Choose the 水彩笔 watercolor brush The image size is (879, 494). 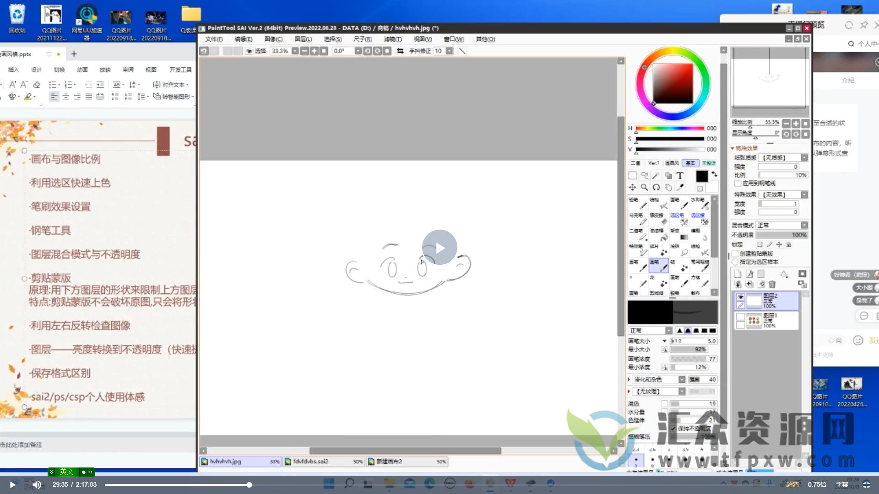coord(700,204)
